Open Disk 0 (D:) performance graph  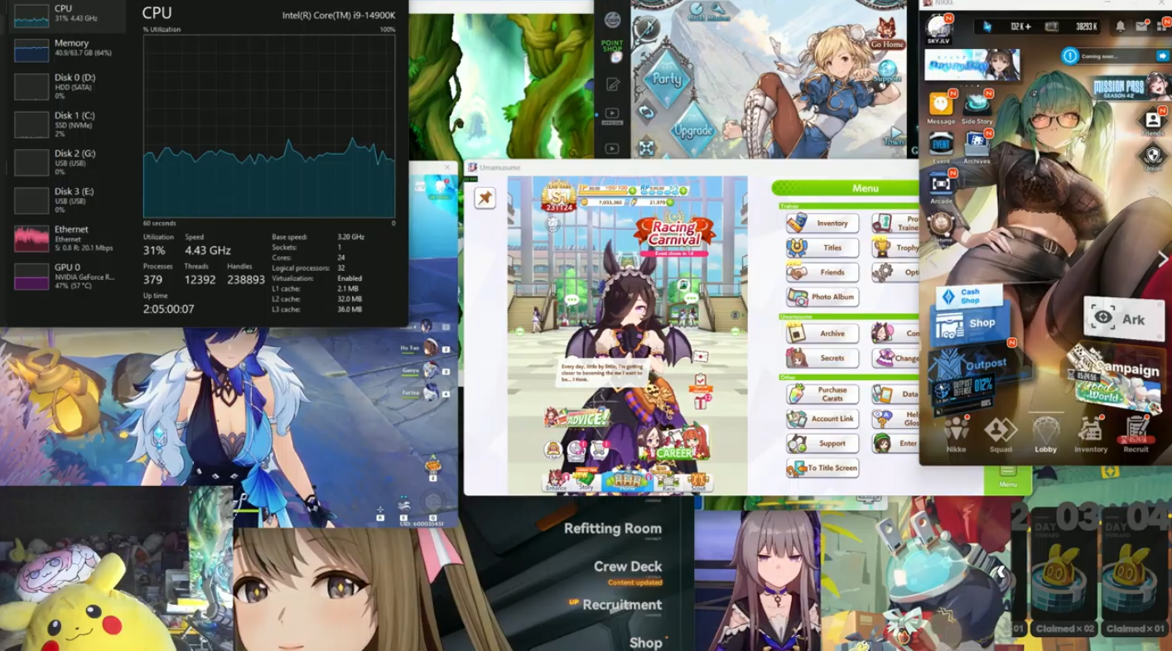66,86
